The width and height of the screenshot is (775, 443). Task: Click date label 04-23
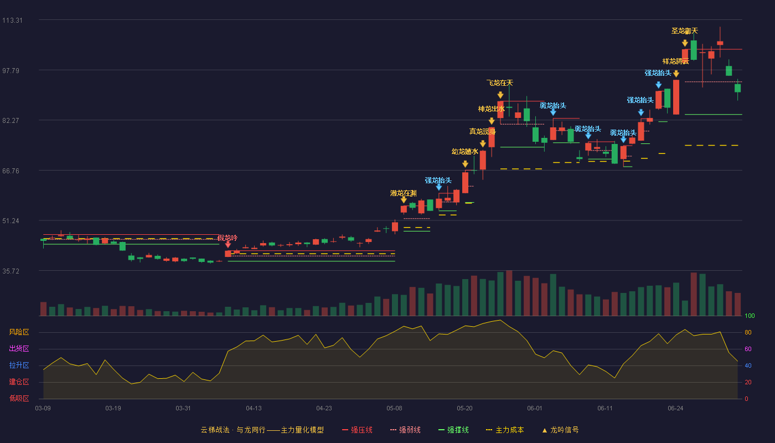click(x=324, y=408)
